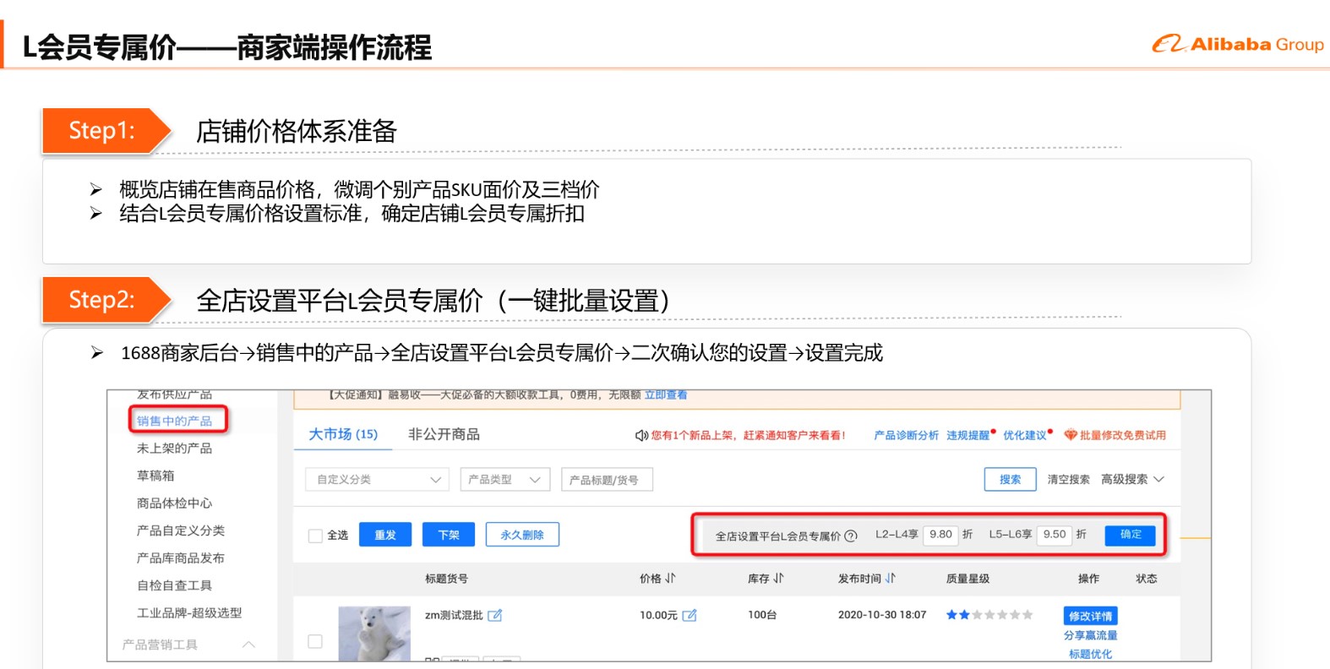Image resolution: width=1330 pixels, height=669 pixels.
Task: Click the edit icon beside the 10.00元 price
Action: coord(690,616)
